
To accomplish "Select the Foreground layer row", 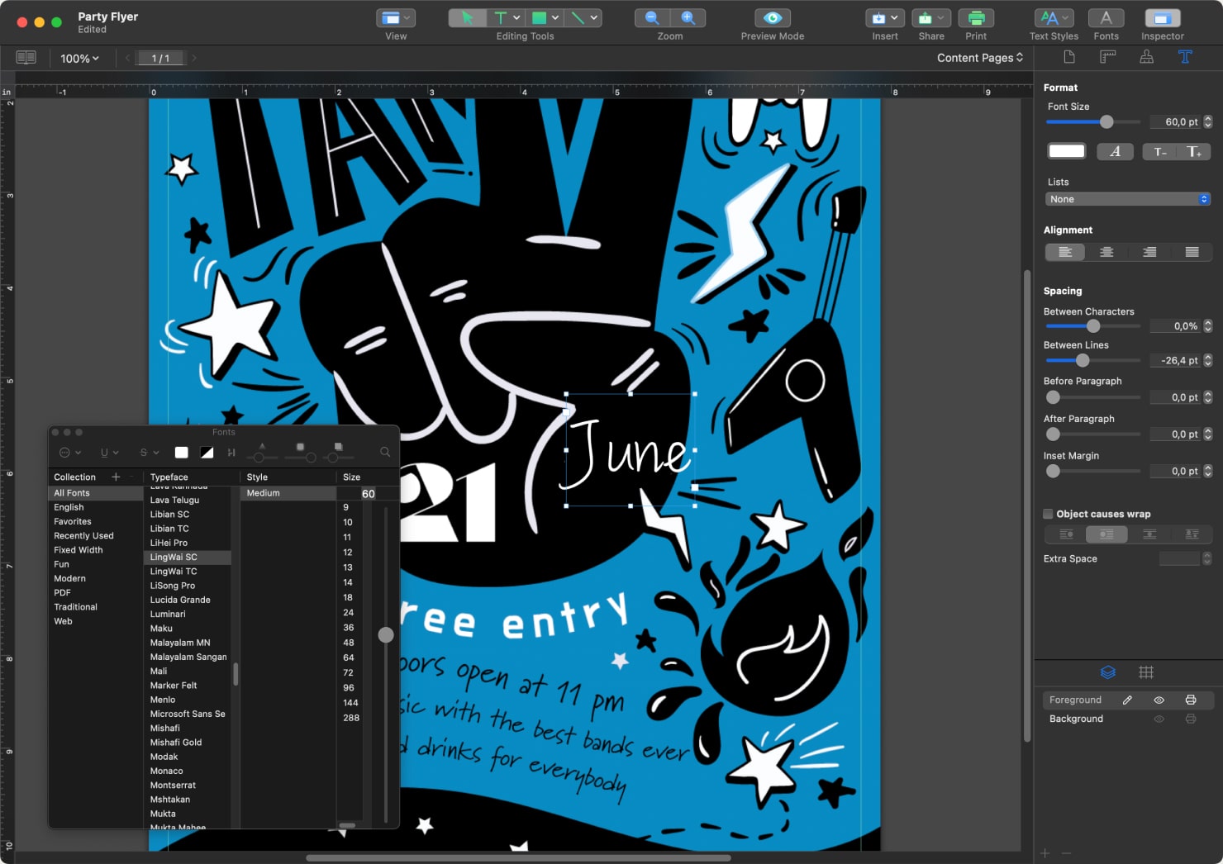I will [x=1128, y=700].
